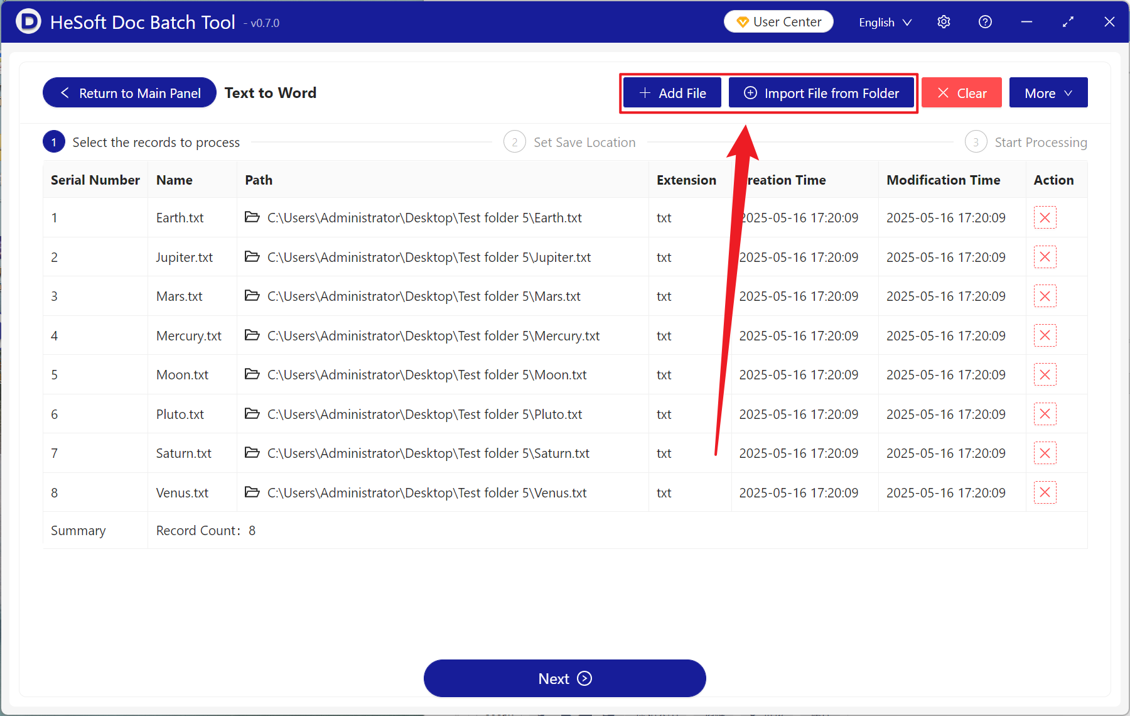Select the Moon.txt file name

(x=183, y=375)
